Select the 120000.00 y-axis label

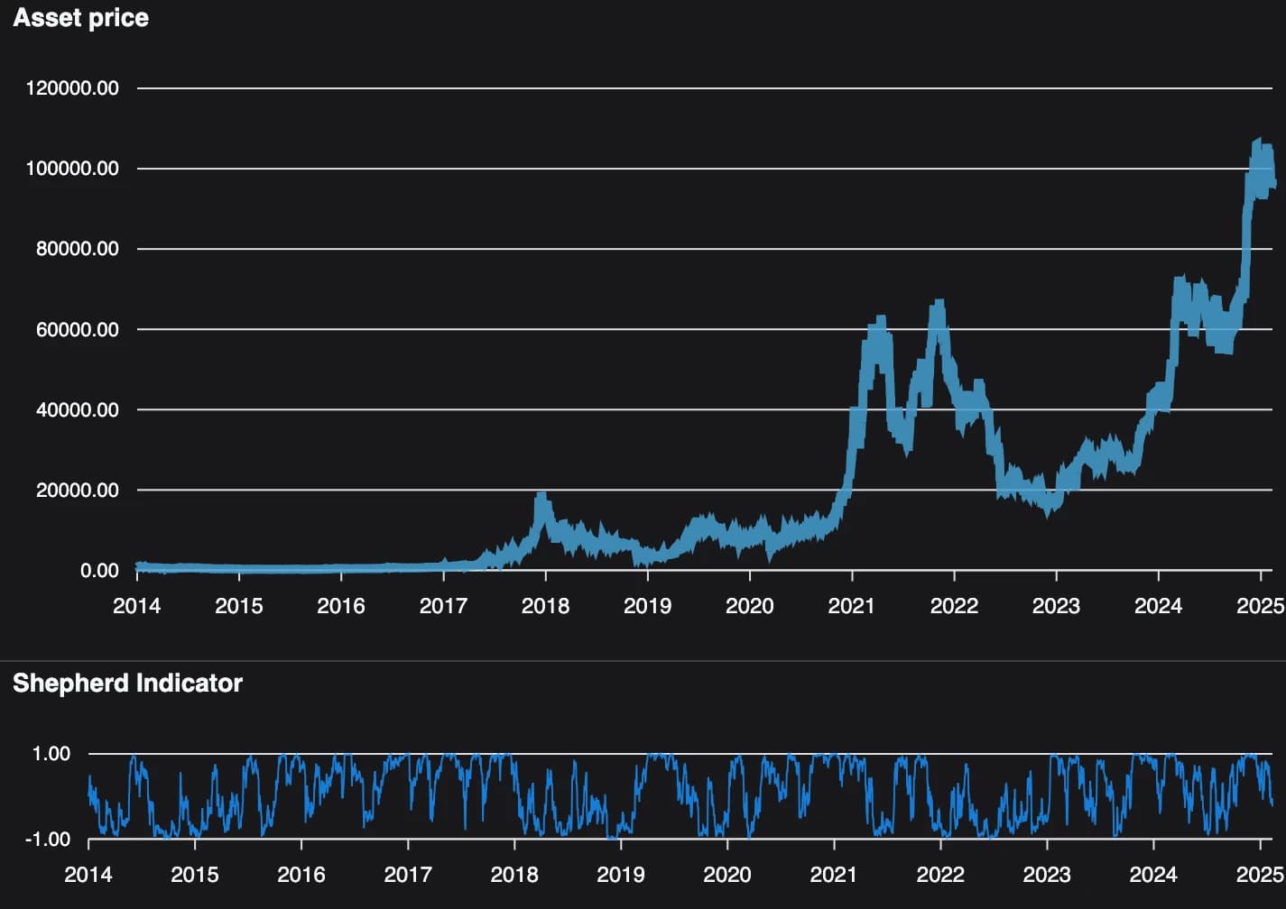click(x=72, y=88)
